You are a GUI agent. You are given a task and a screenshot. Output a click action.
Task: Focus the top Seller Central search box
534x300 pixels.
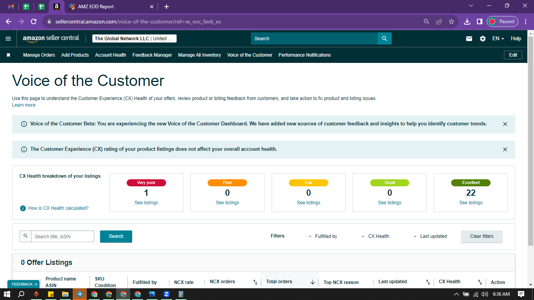(314, 39)
